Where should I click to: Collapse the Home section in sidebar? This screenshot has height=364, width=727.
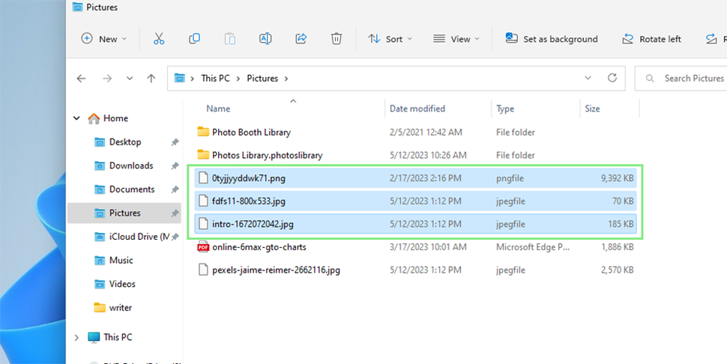tap(76, 118)
